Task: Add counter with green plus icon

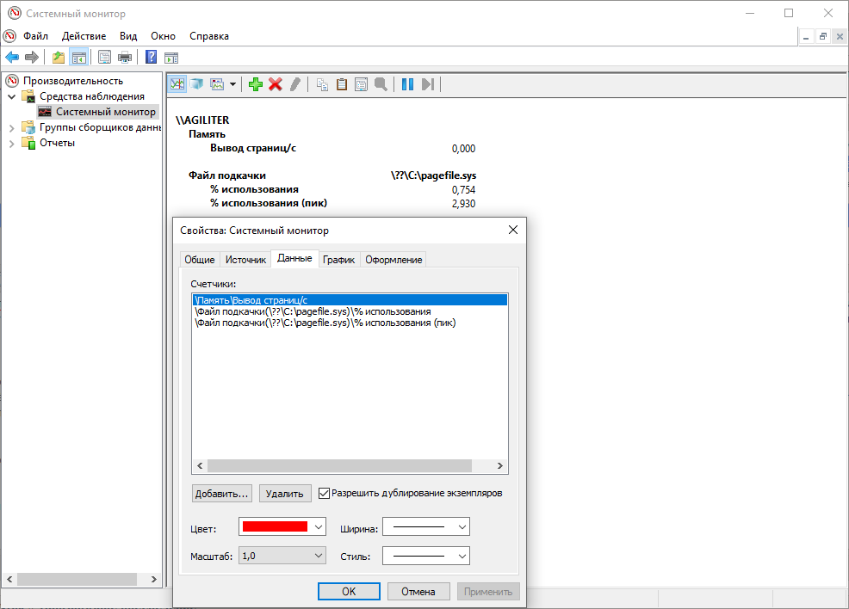Action: coord(256,84)
